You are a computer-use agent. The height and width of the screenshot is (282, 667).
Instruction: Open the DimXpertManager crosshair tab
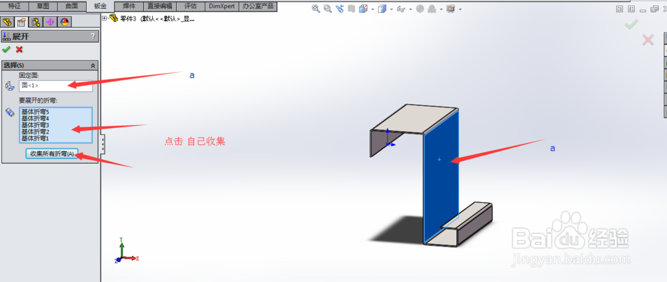pyautogui.click(x=50, y=22)
